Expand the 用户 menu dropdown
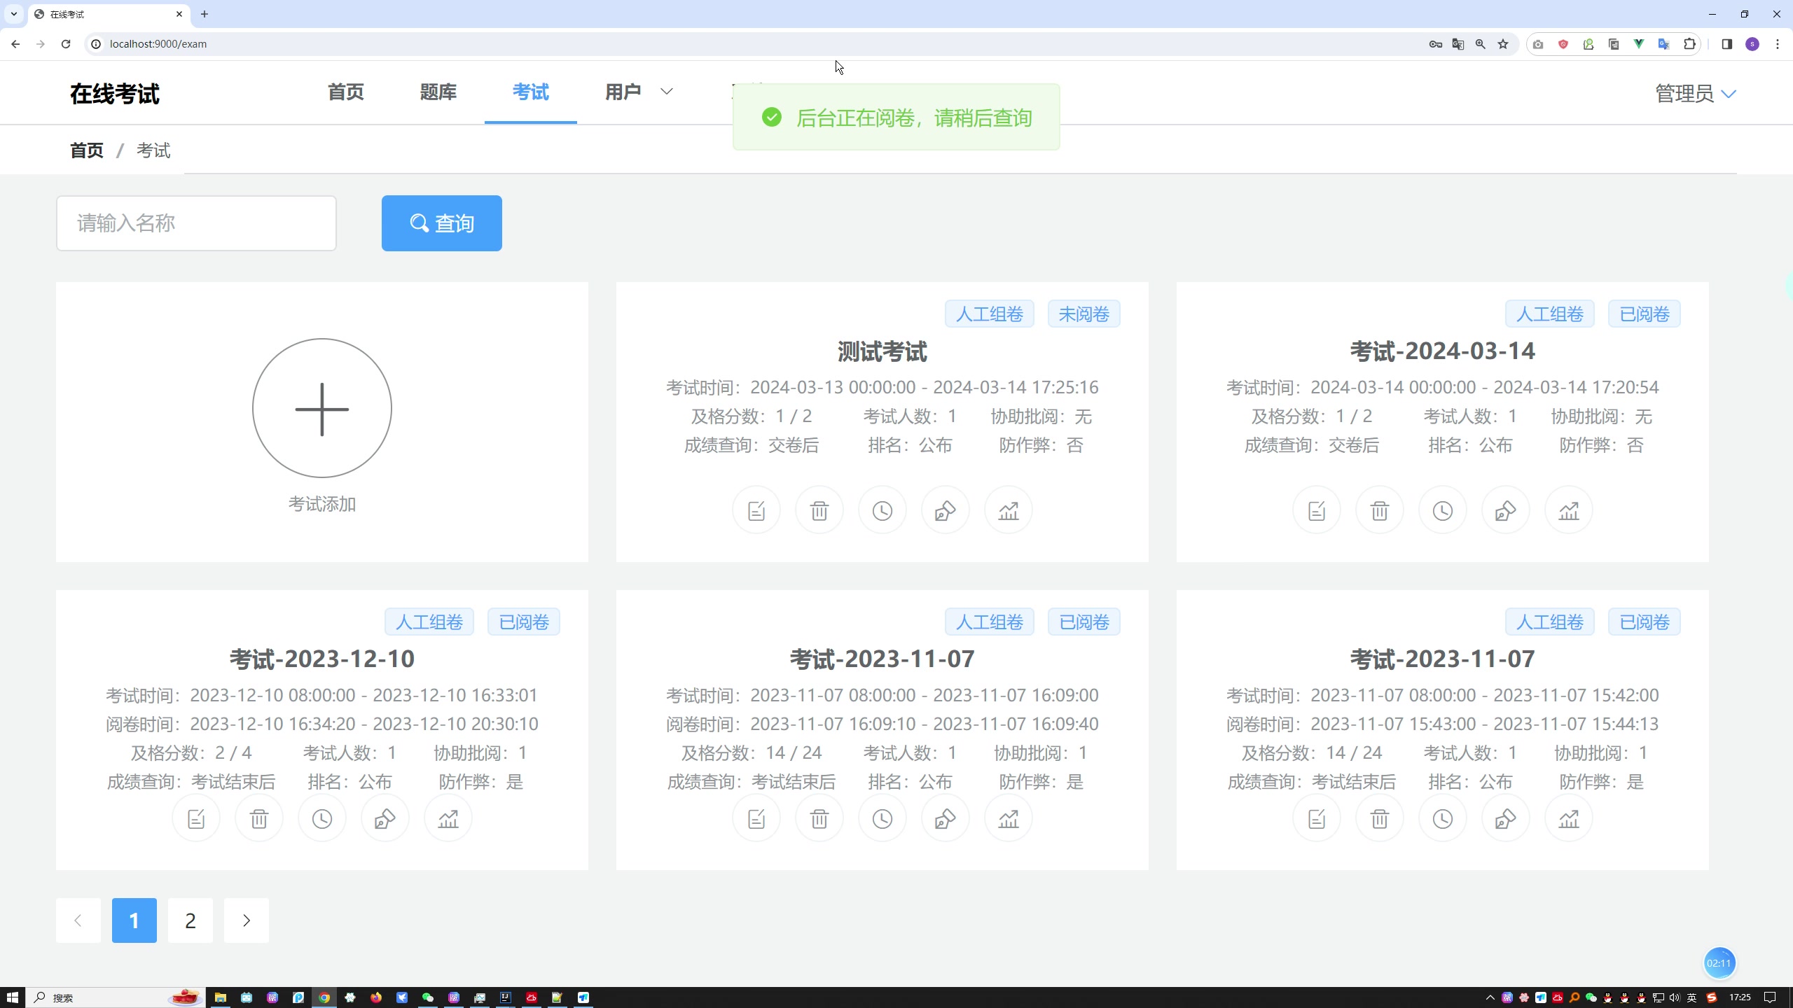This screenshot has height=1008, width=1793. (x=639, y=92)
